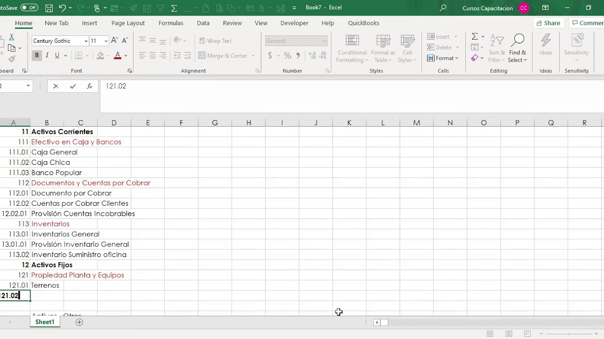Click the horizontal scrollbar left arrow

click(x=377, y=323)
